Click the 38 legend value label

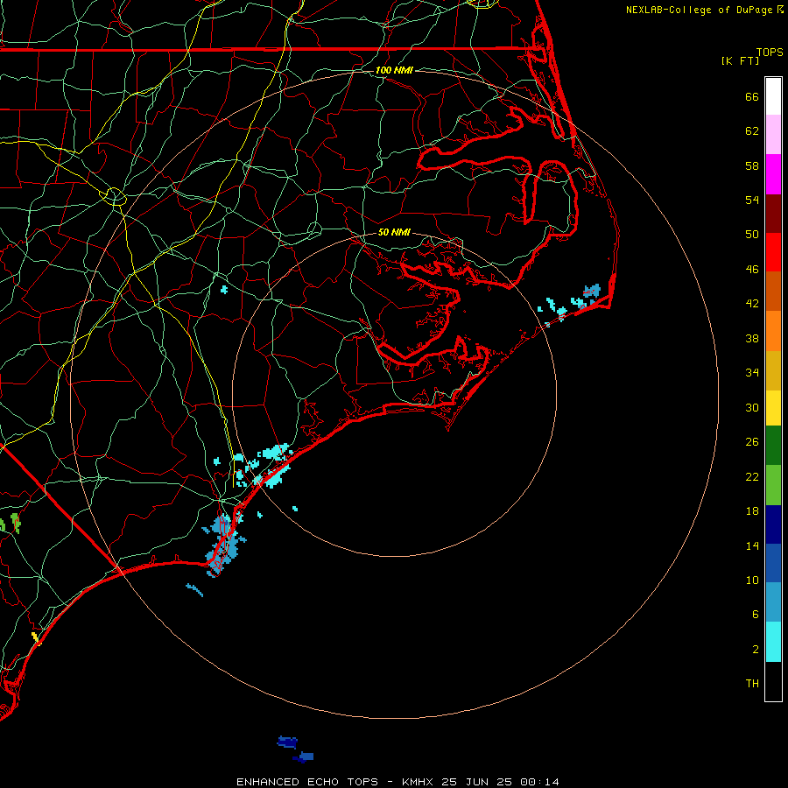click(752, 338)
